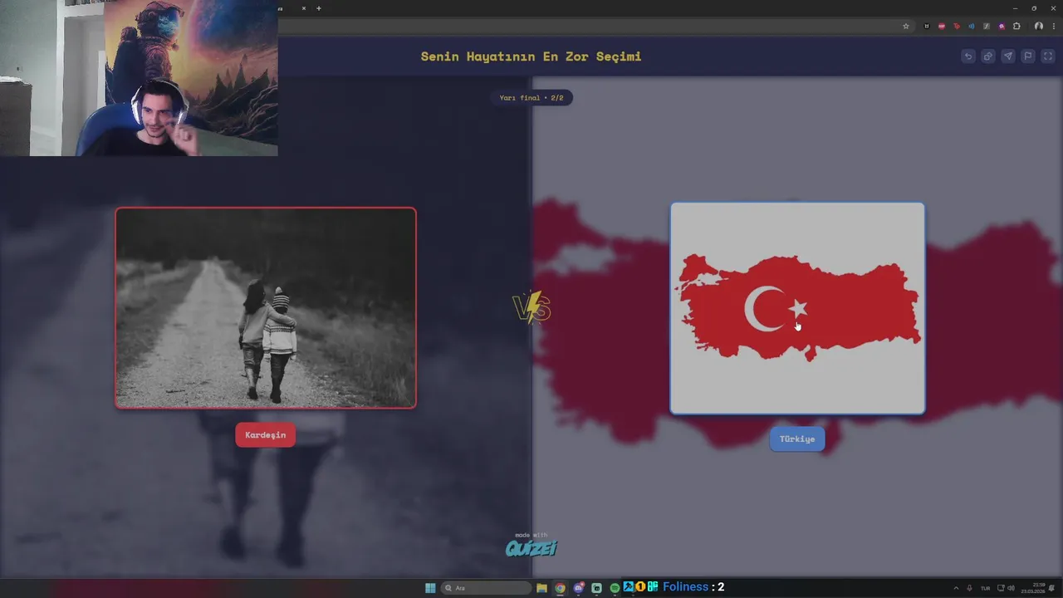Open the Windows Start menu

(x=430, y=588)
